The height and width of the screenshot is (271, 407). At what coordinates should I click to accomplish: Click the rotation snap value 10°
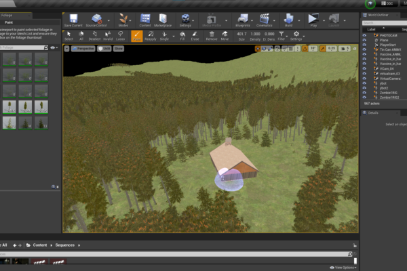click(x=313, y=49)
